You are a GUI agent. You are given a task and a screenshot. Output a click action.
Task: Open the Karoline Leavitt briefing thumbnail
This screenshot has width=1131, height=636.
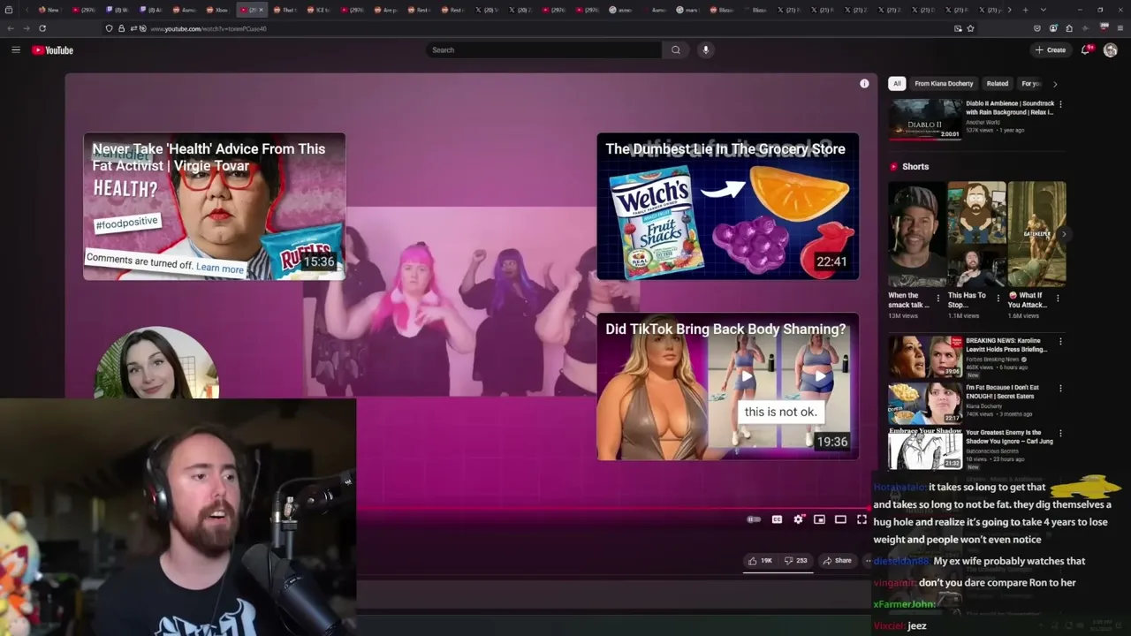point(925,357)
